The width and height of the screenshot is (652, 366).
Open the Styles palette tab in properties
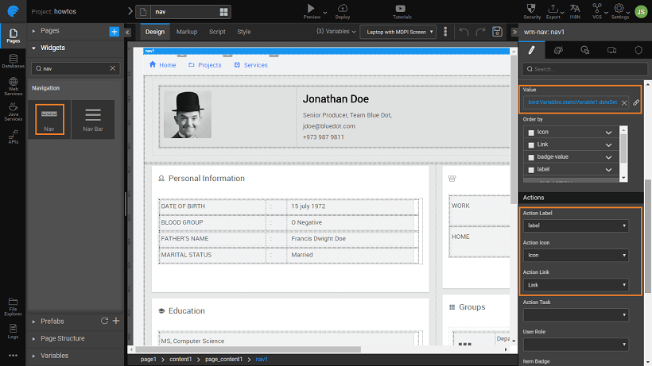tap(558, 50)
